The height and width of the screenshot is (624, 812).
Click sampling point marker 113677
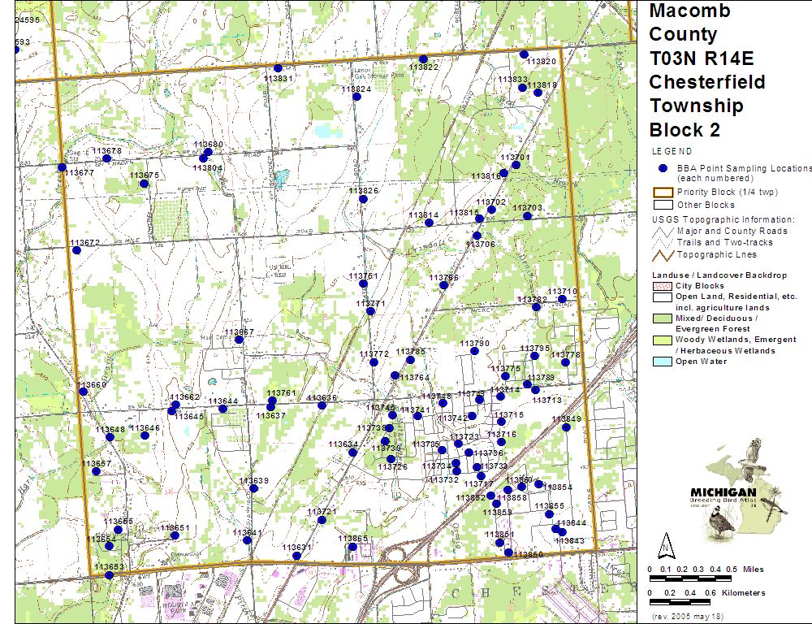tap(62, 167)
